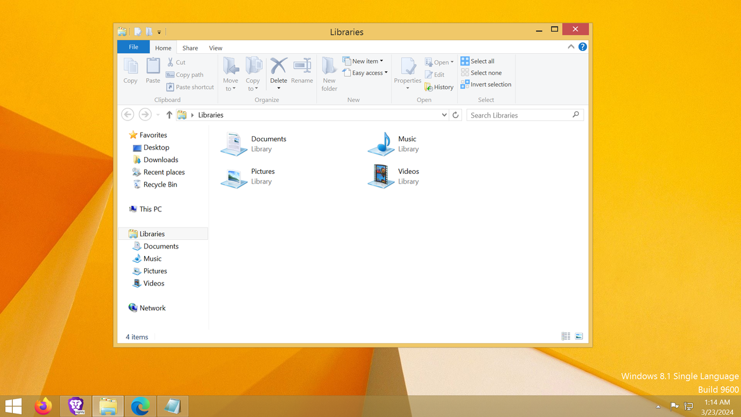Image resolution: width=741 pixels, height=417 pixels.
Task: Click the Search Libraries field
Action: tap(524, 115)
